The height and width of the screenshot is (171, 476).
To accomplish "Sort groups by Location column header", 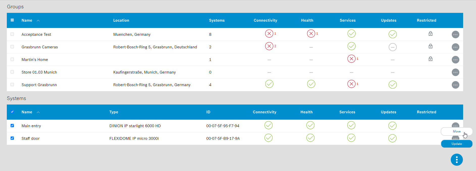I will (x=121, y=20).
